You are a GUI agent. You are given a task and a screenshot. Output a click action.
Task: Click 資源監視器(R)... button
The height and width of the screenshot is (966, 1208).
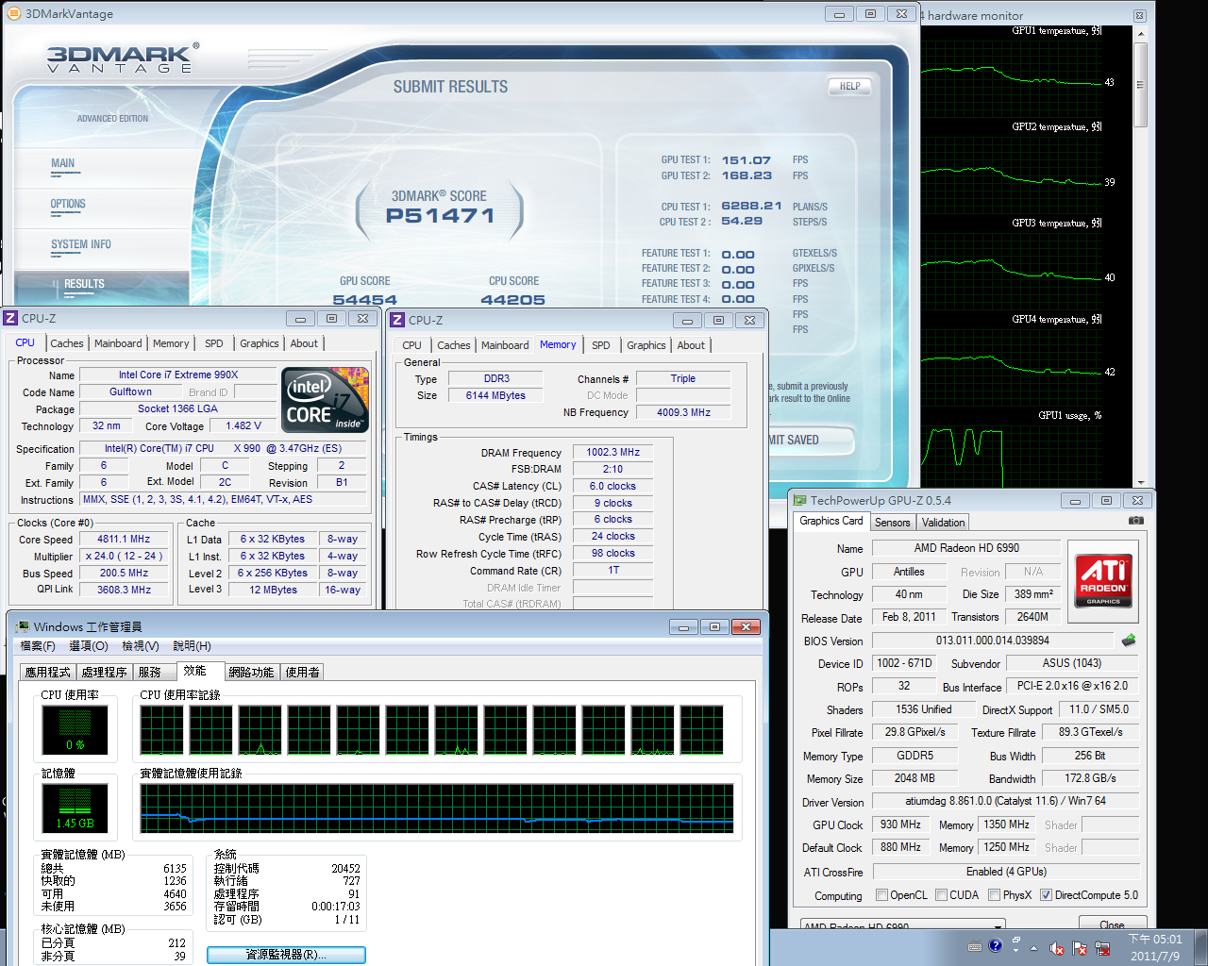[286, 955]
